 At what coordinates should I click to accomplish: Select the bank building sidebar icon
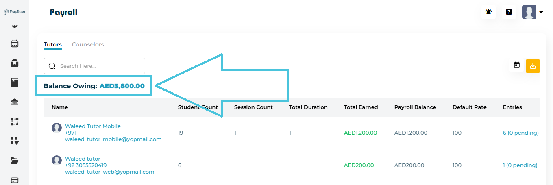coord(15,102)
